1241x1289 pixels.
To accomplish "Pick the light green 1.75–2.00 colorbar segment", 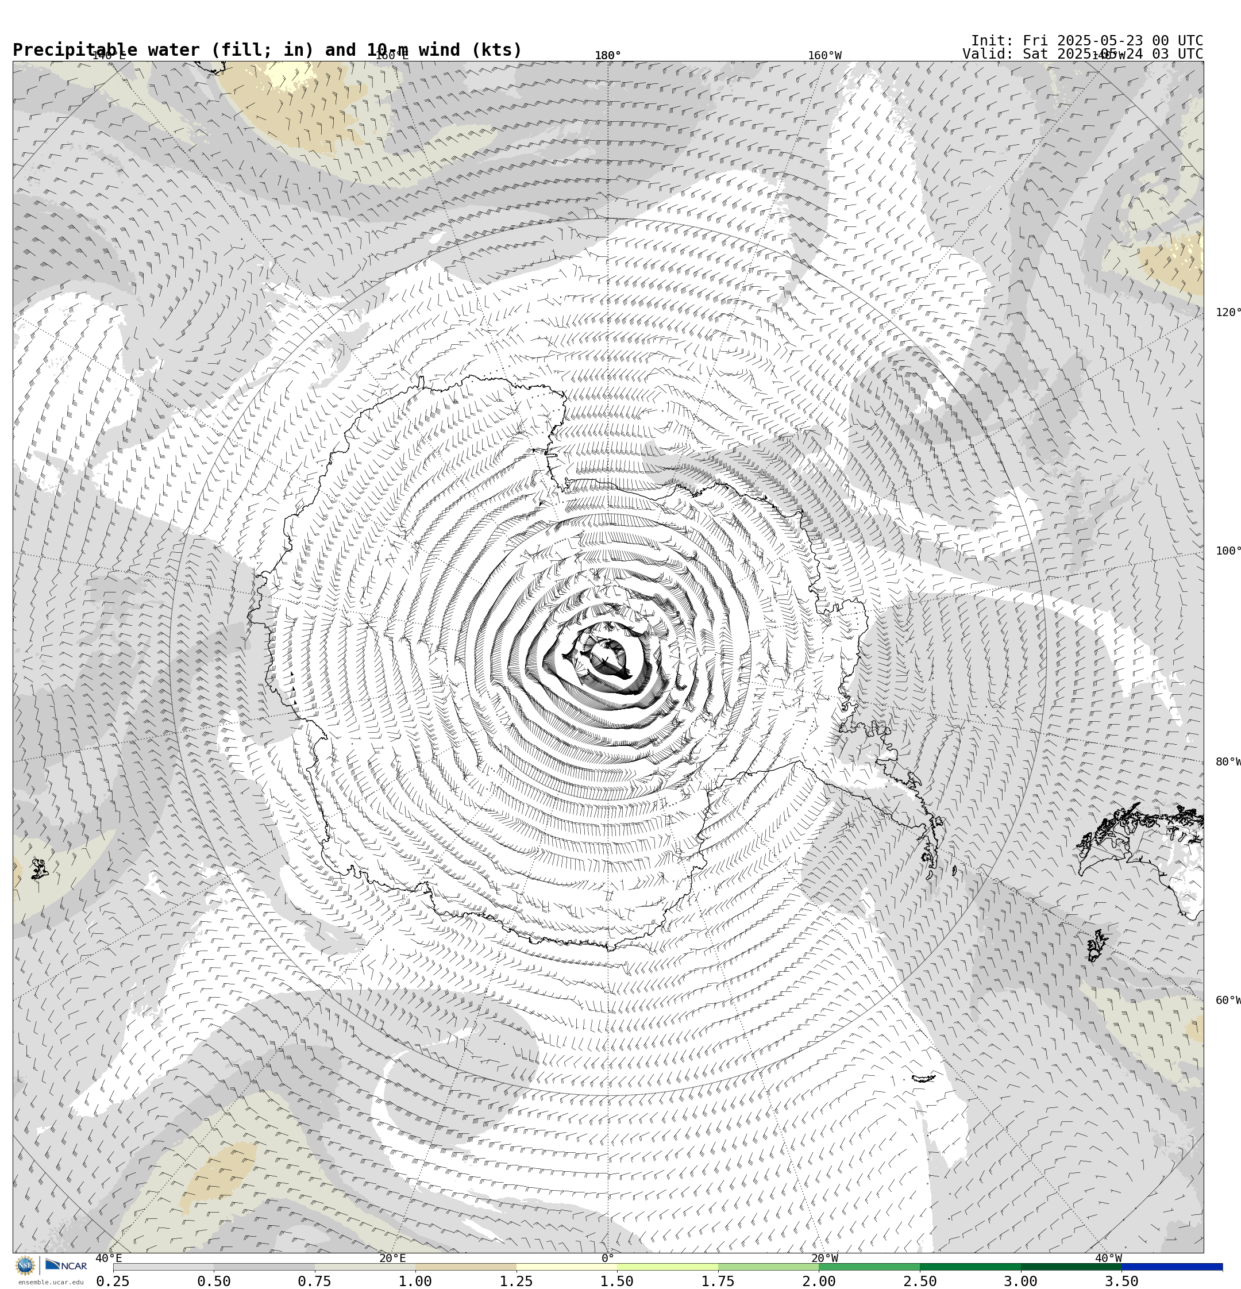I will pos(768,1267).
